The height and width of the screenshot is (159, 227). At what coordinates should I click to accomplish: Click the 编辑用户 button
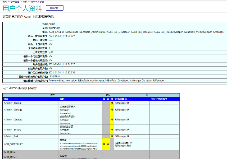click(x=55, y=8)
